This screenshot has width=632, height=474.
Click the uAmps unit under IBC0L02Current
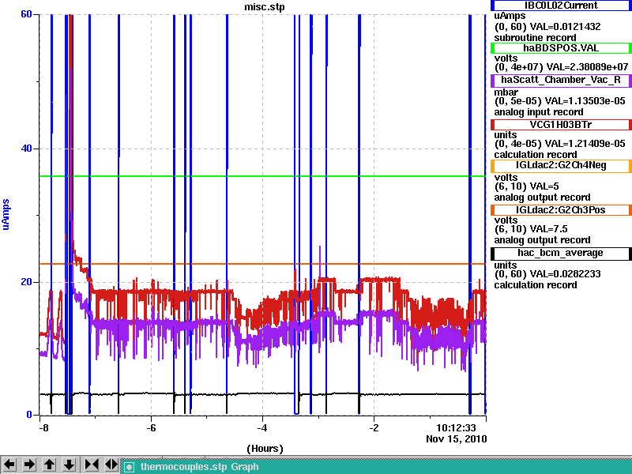click(510, 16)
